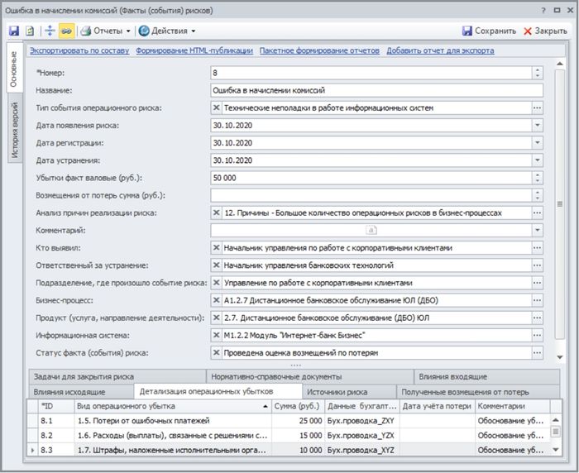
Task: Open the Формирование HTML-публикации link
Action: 194,50
